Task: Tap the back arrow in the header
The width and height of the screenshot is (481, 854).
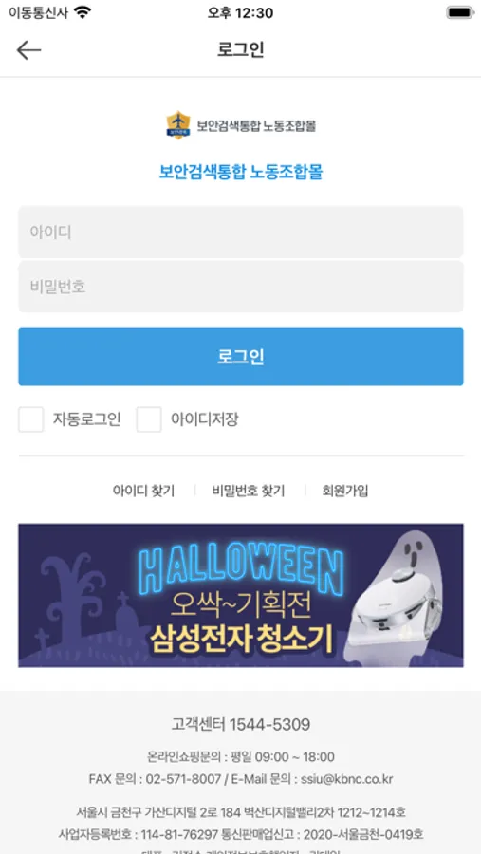Action: pos(28,50)
